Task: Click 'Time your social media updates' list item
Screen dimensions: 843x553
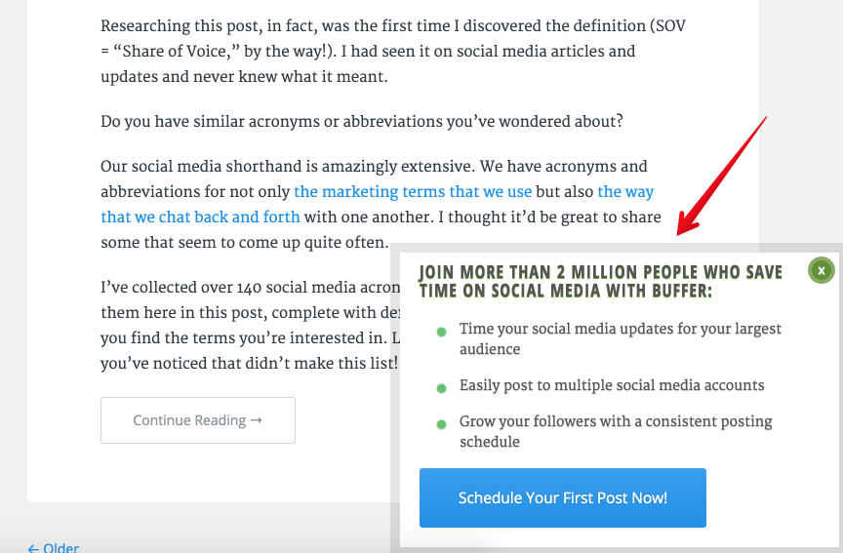Action: click(x=620, y=338)
